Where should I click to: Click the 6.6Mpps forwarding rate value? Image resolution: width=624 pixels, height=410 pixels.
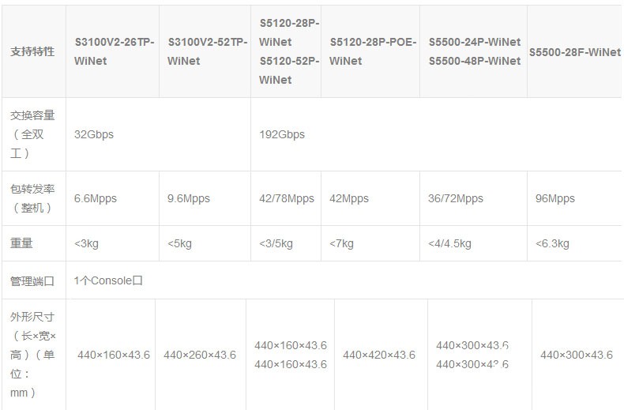pyautogui.click(x=96, y=198)
